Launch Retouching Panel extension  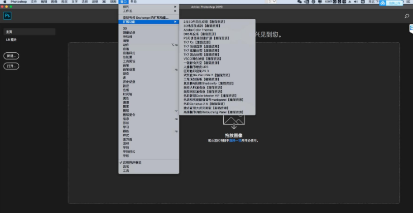click(x=217, y=112)
